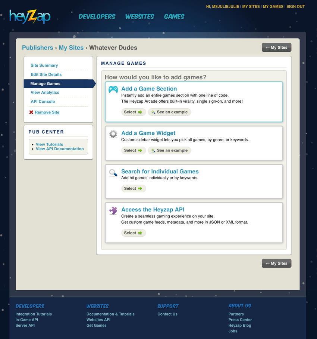Open the Games top navigation menu
The image size is (317, 339).
(174, 16)
